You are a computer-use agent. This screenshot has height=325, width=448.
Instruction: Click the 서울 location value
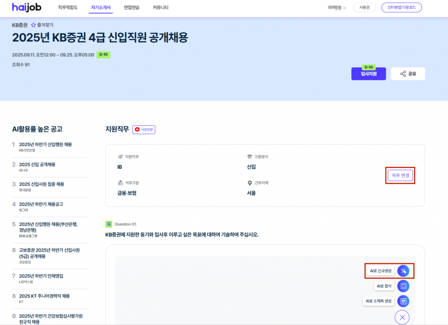[251, 193]
